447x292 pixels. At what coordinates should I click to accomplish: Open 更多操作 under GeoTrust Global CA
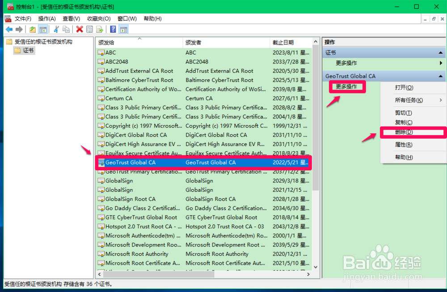(x=346, y=87)
